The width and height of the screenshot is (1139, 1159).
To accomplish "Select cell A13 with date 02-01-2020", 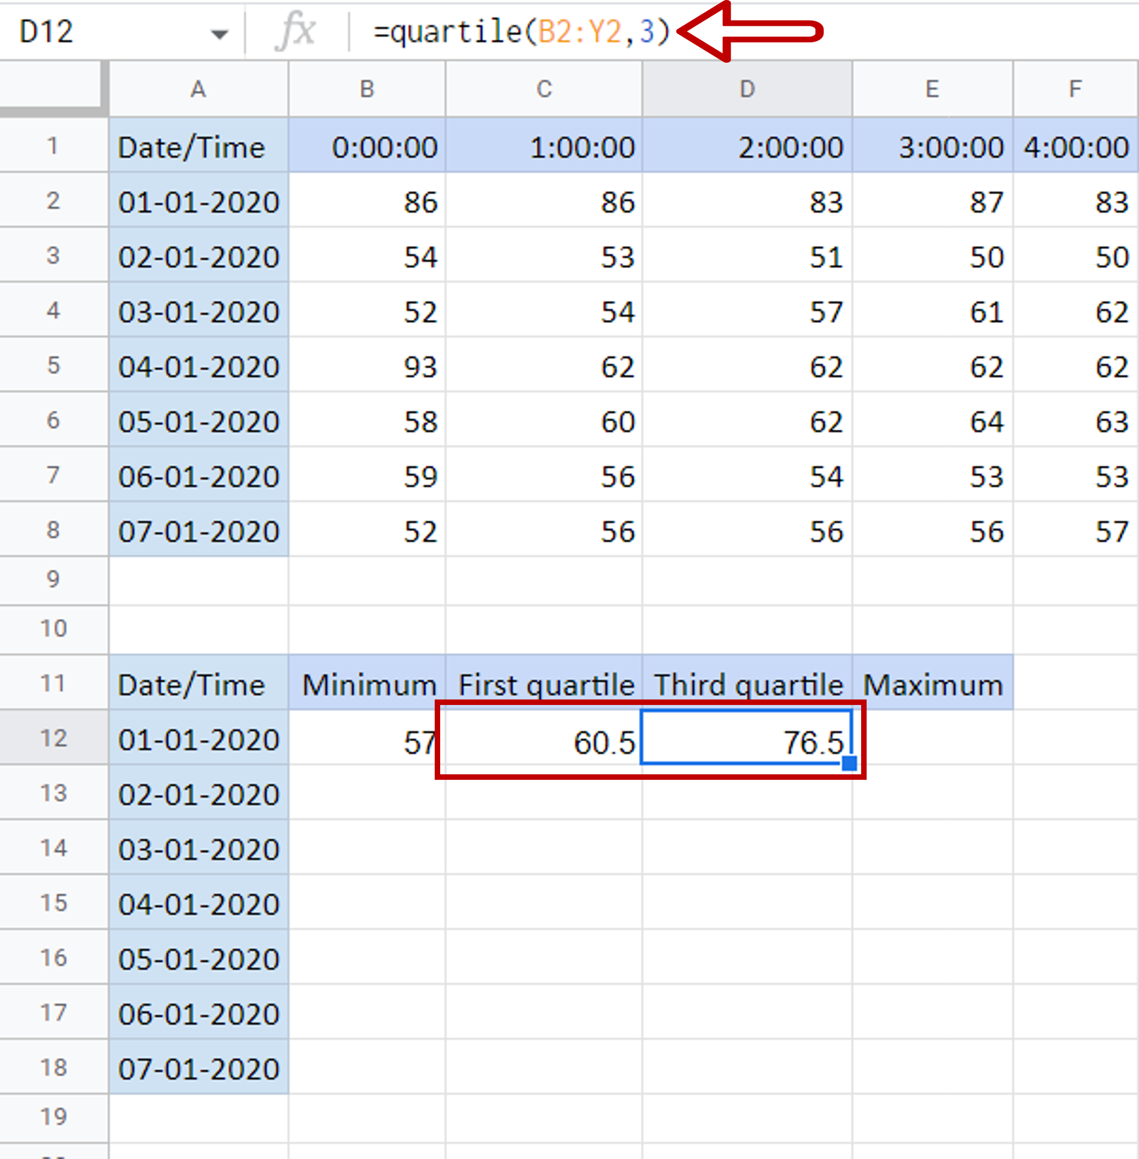I will pos(199,792).
